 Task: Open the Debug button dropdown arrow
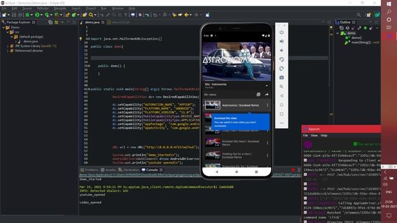point(32,15)
